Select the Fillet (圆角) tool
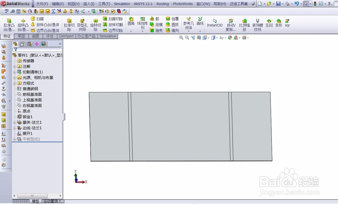Image resolution: width=338 pixels, height=204 pixels. (131, 22)
